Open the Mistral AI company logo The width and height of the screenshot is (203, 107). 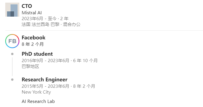(x=12, y=10)
